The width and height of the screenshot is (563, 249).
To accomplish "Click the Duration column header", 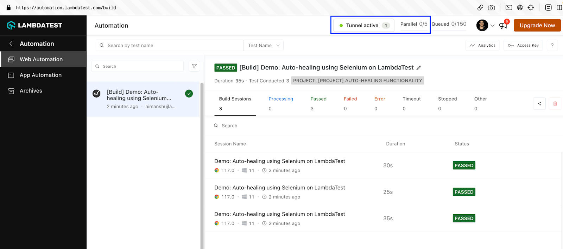I will 396,144.
